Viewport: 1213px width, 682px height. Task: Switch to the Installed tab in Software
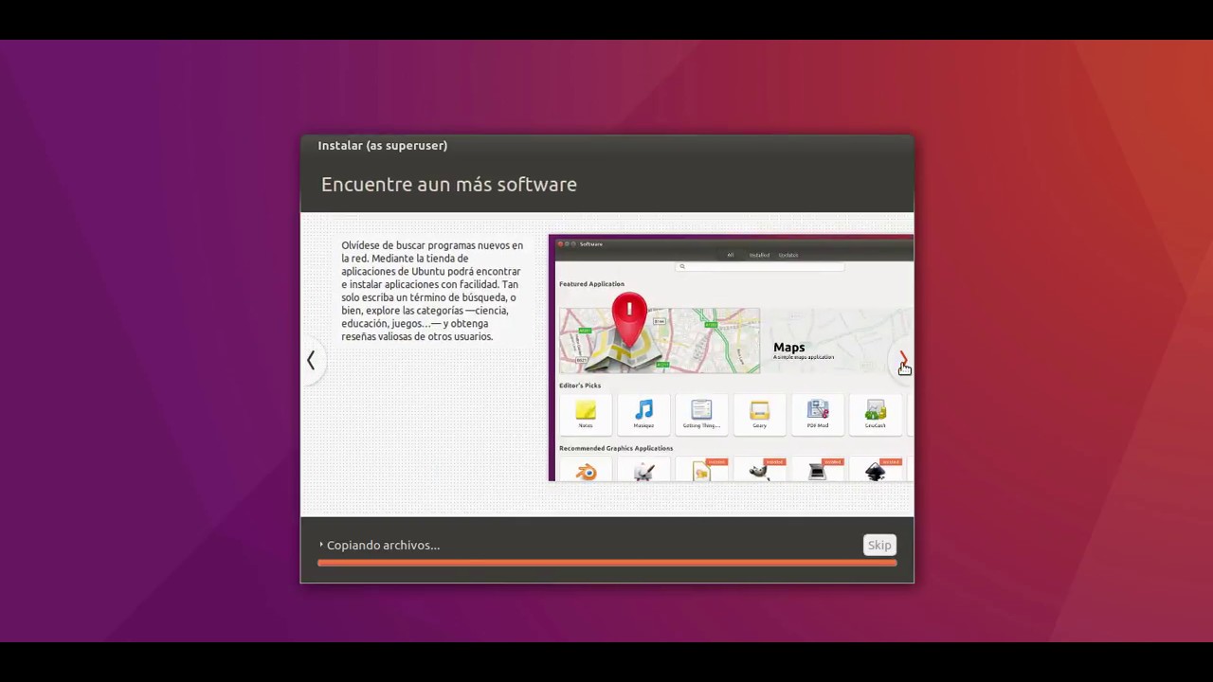click(759, 255)
